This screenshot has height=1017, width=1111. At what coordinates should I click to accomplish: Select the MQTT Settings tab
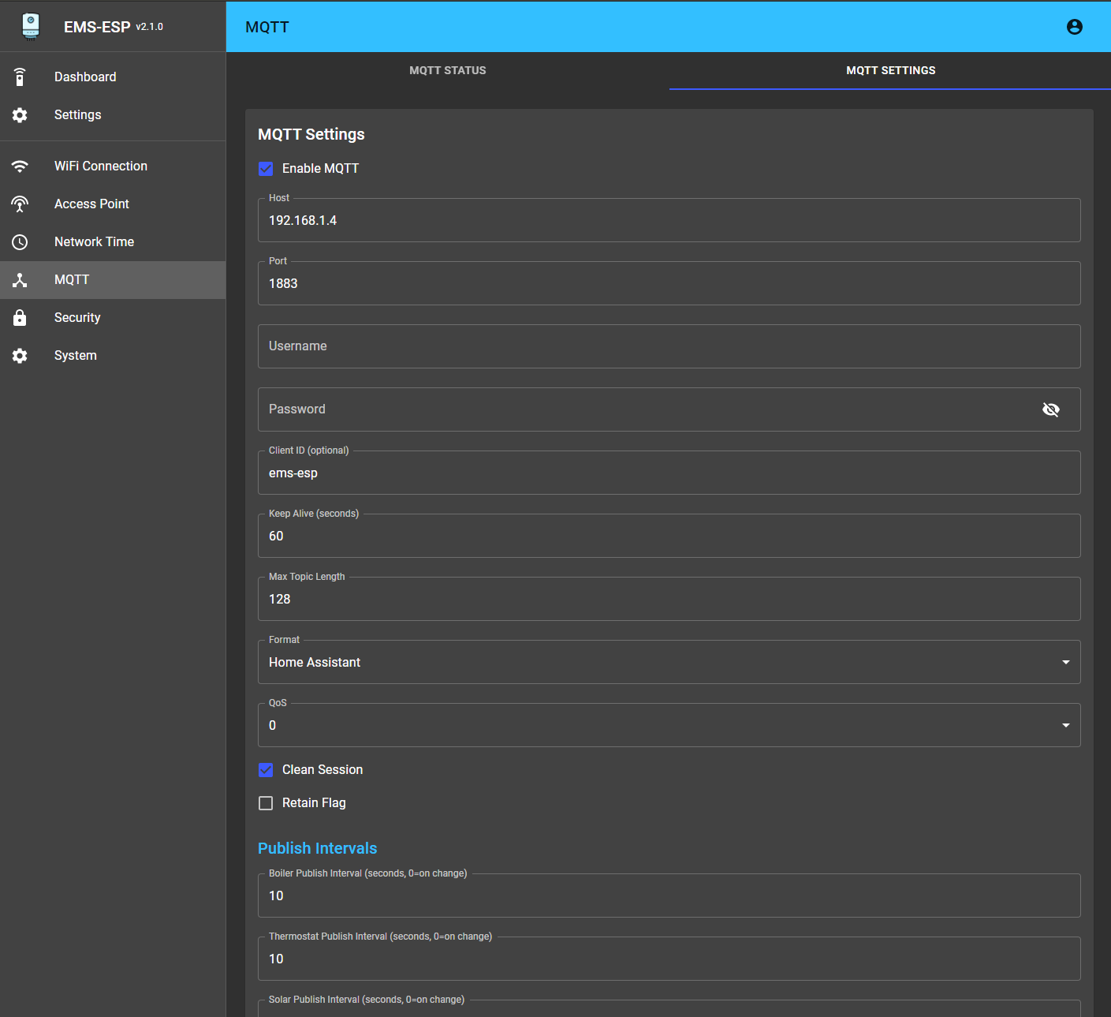[890, 71]
